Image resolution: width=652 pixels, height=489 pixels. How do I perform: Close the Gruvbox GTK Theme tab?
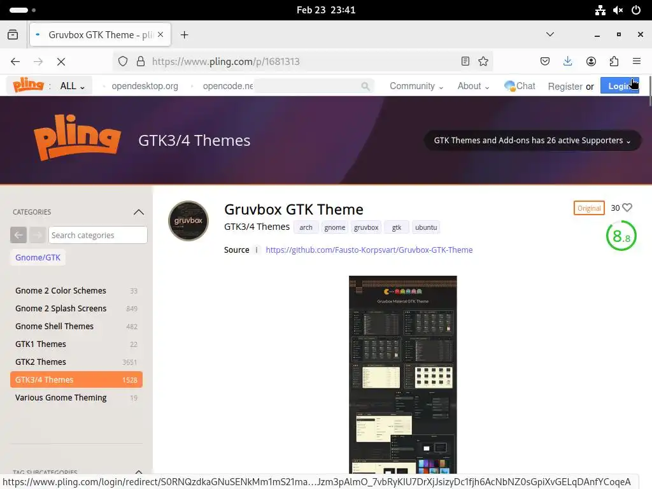point(160,34)
